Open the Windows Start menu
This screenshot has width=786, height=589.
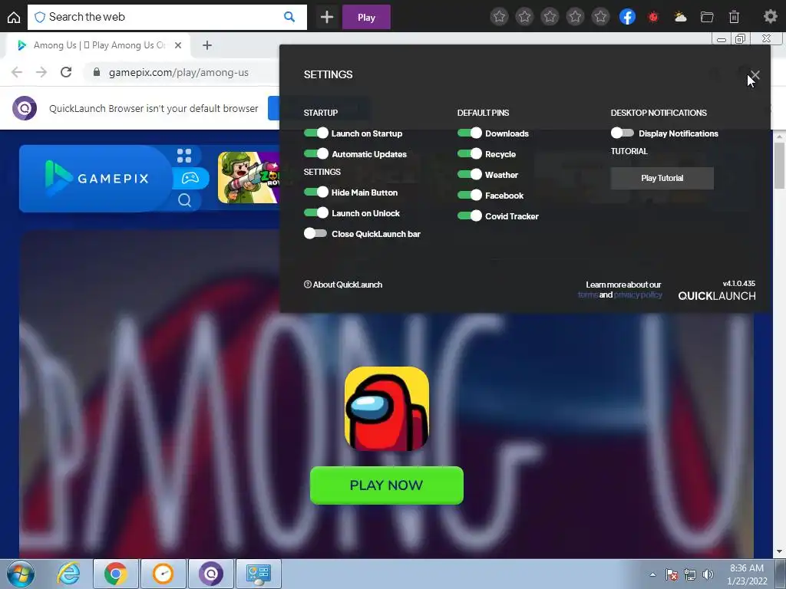coord(21,574)
